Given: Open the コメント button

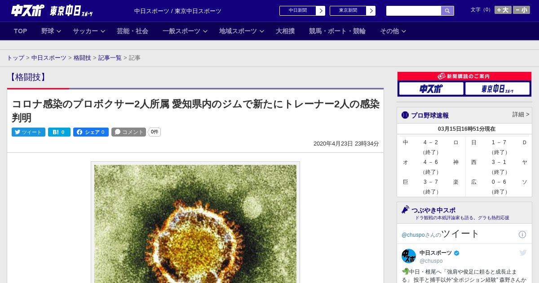Looking at the screenshot, I should (128, 132).
